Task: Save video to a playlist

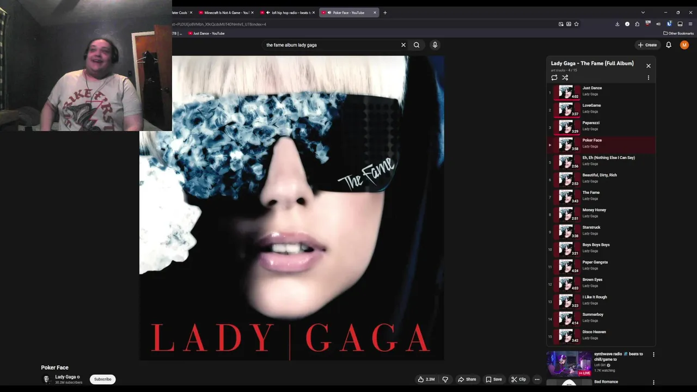Action: click(494, 379)
